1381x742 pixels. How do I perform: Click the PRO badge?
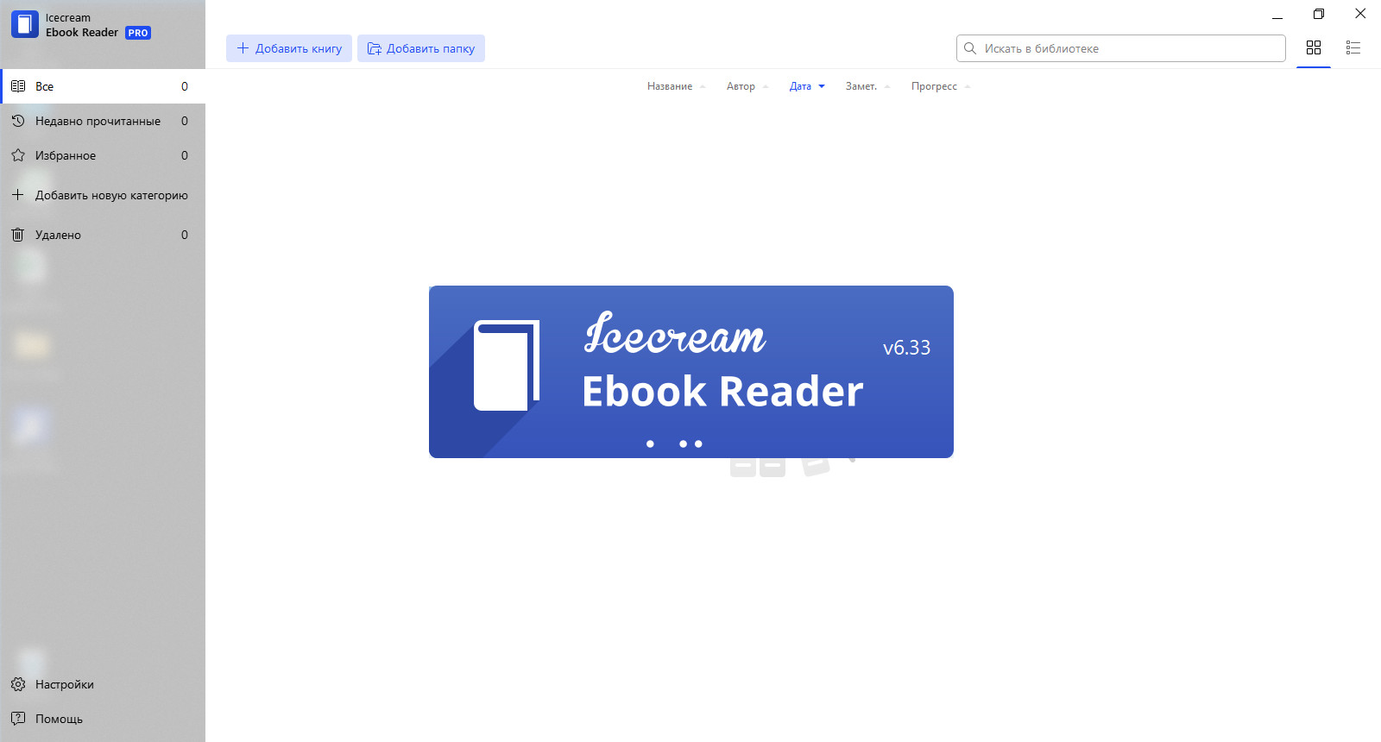coord(138,33)
